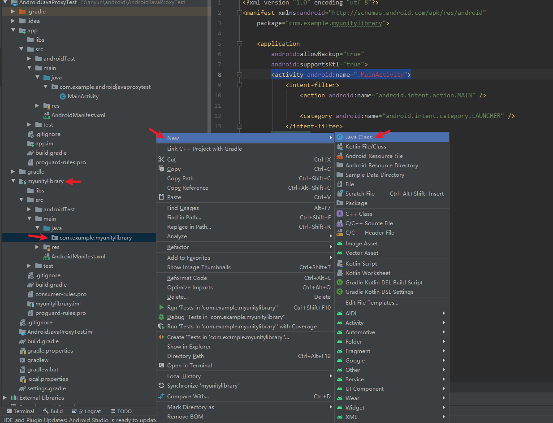The width and height of the screenshot is (553, 423).
Task: Click the Build hammer icon
Action: (46, 411)
